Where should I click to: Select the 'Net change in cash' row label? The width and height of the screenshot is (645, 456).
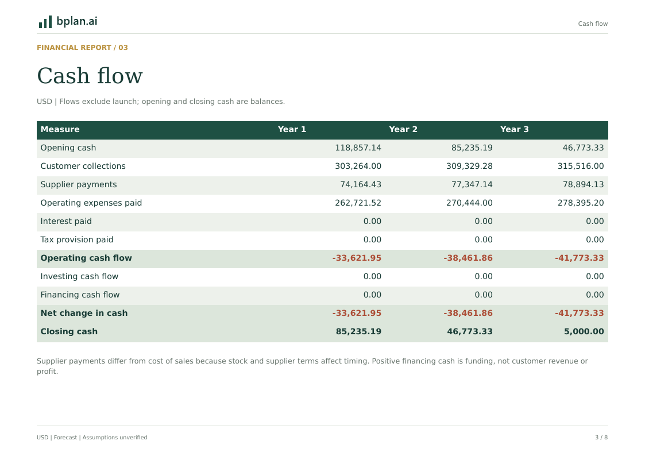(84, 314)
